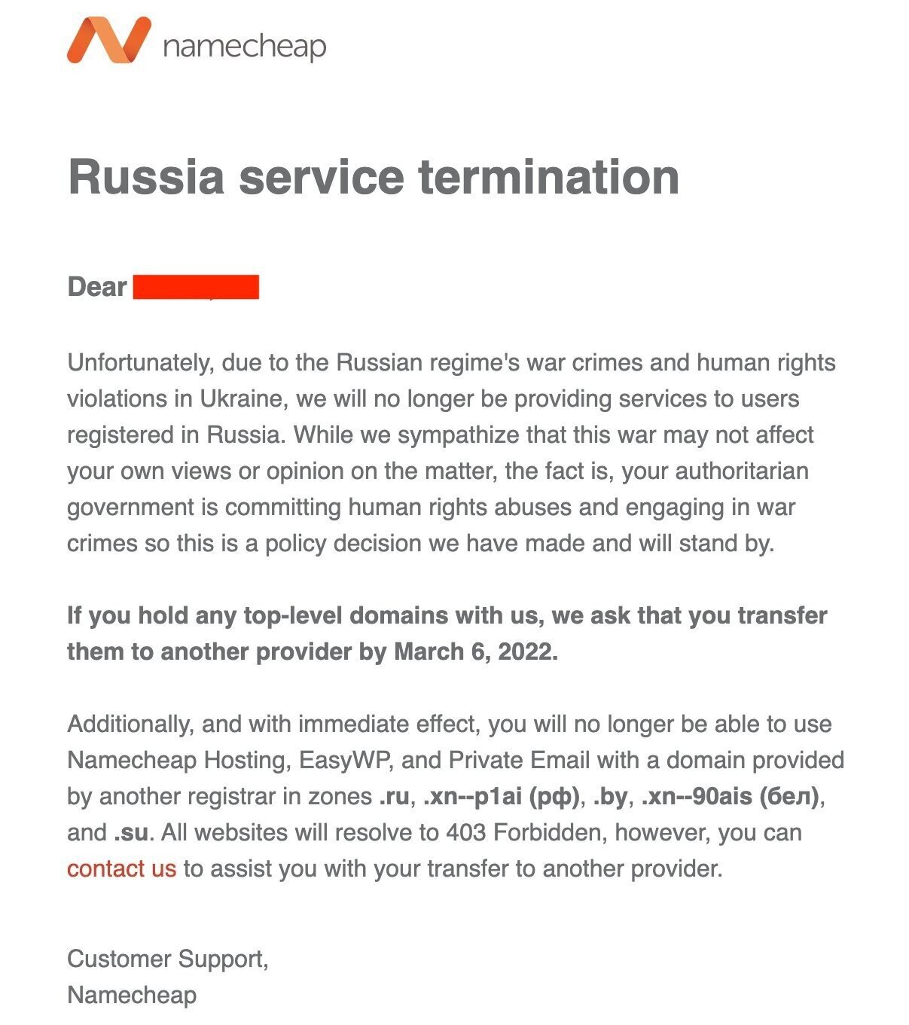Click the "Dear" greeting word
This screenshot has width=909, height=1025.
tap(97, 287)
